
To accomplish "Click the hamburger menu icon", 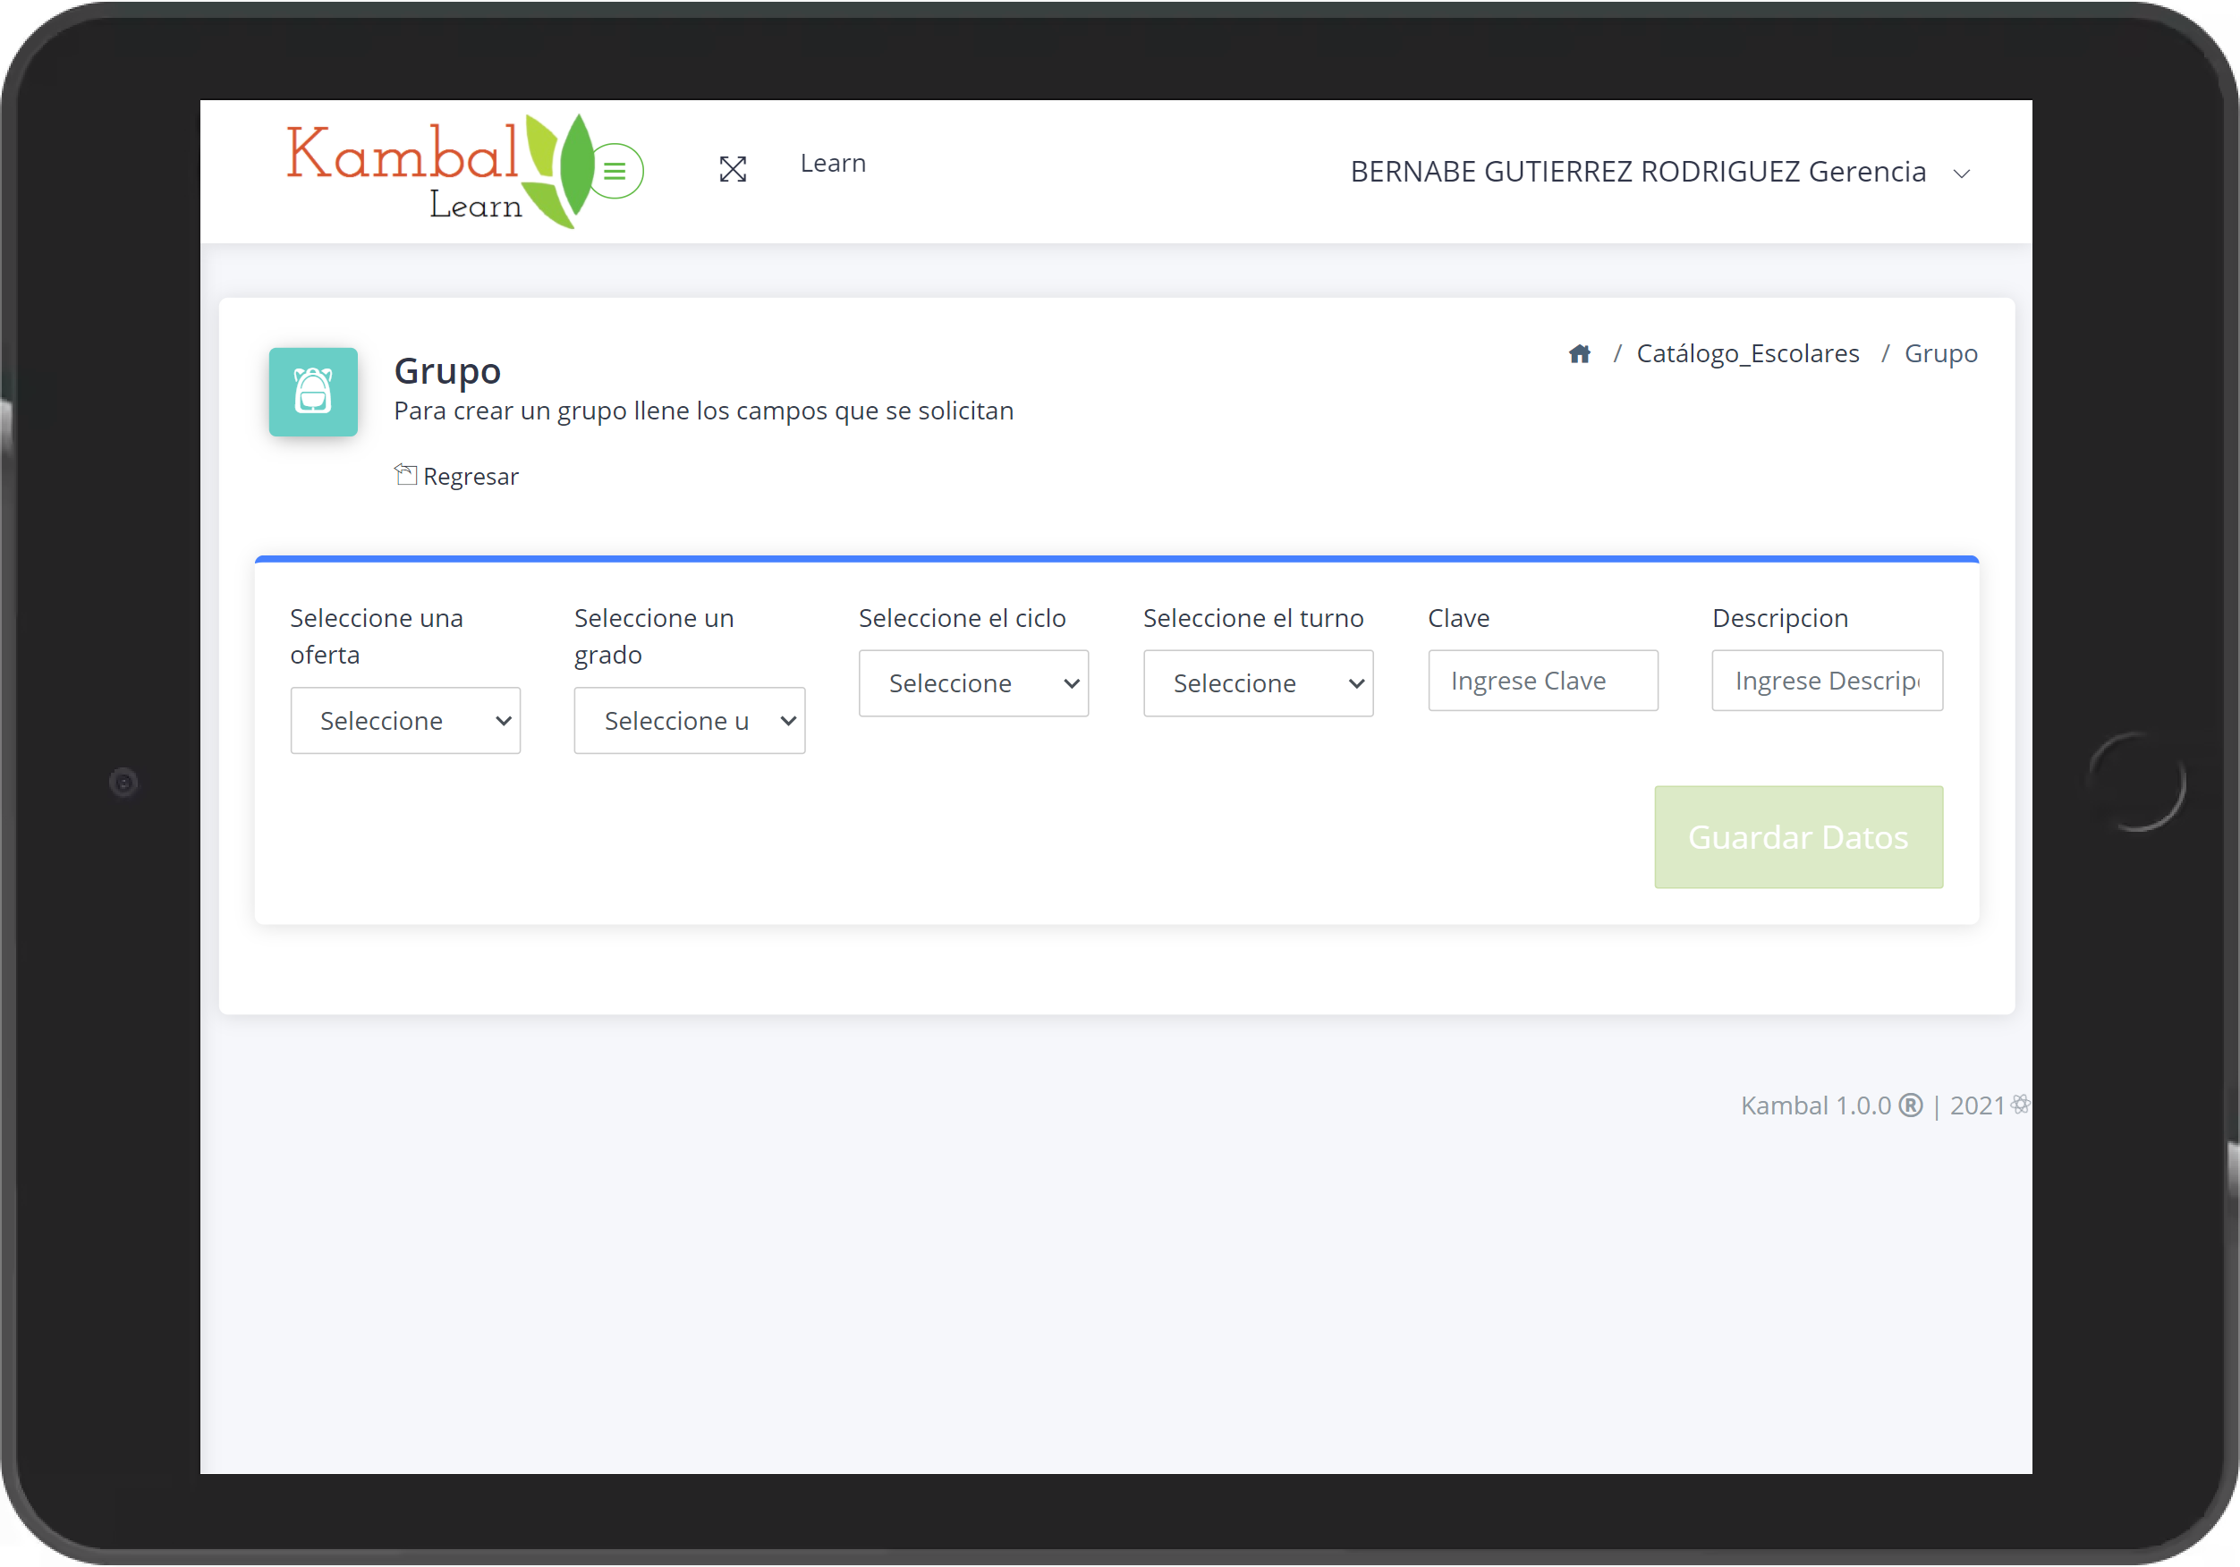I will coord(616,170).
